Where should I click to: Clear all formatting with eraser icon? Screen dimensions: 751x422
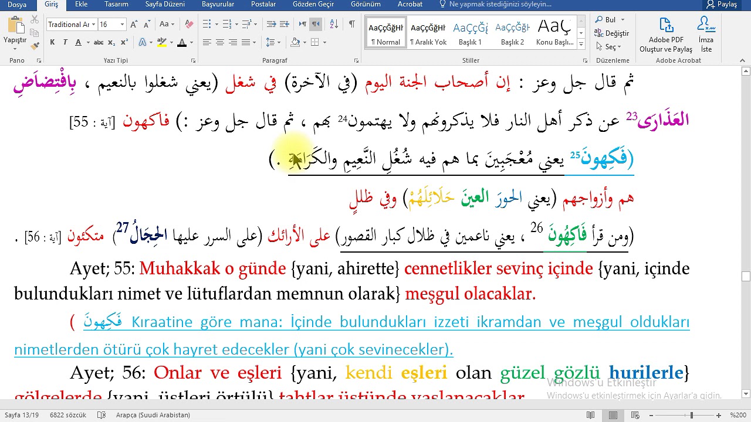[x=189, y=25]
